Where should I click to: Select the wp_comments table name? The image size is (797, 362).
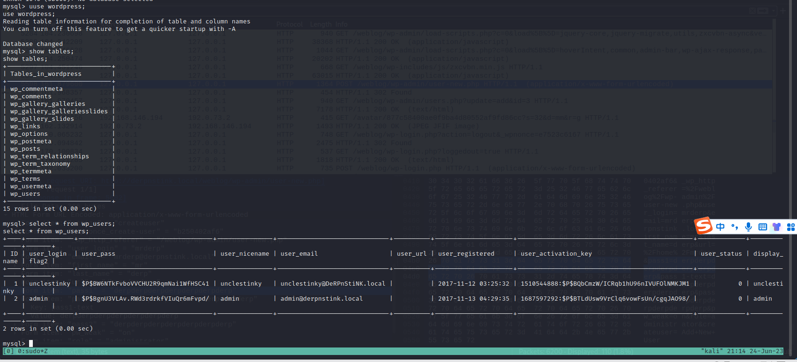click(31, 96)
